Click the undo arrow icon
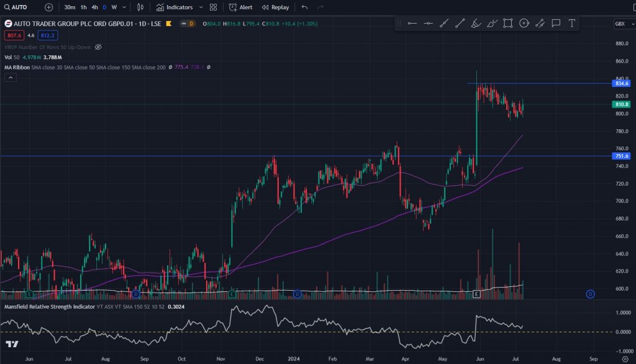The height and width of the screenshot is (364, 636). [x=304, y=7]
